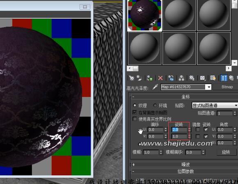The image size is (238, 184).
Task: Select the 环境 radio button
Action: 155,105
